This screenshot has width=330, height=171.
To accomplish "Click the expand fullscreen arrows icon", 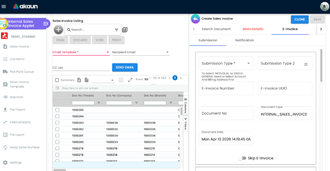I will tap(130, 80).
